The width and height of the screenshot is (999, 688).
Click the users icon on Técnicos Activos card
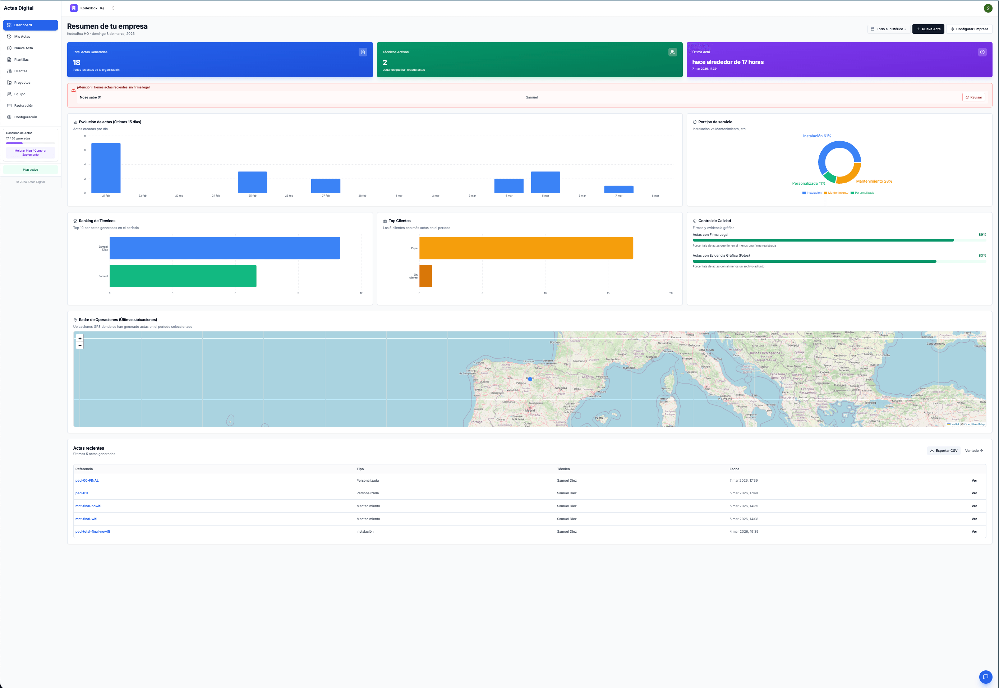[672, 52]
